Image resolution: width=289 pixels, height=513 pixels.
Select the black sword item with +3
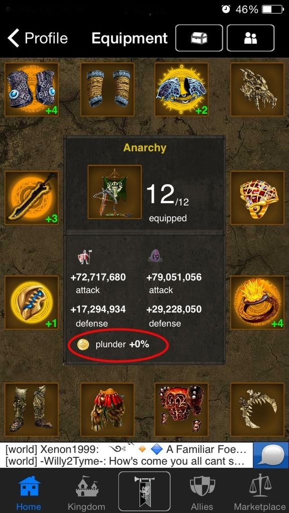click(32, 197)
